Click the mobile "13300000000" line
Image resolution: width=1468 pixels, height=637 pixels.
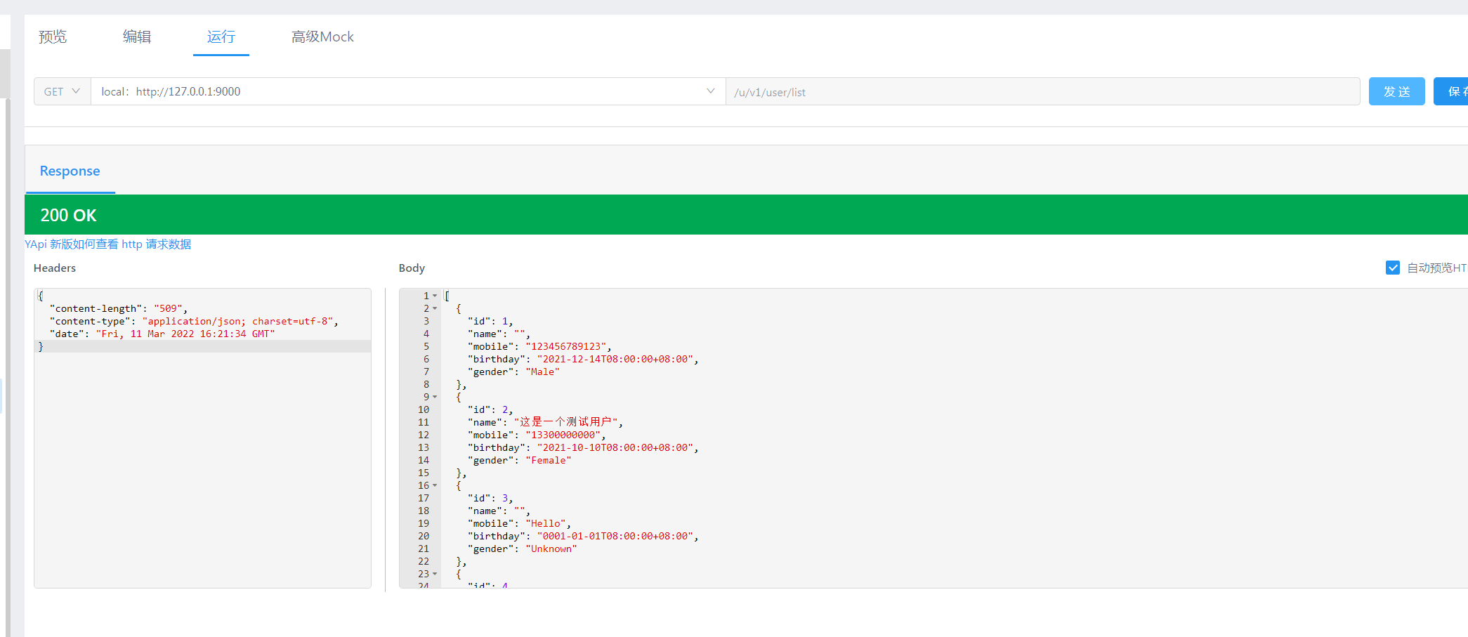(537, 435)
